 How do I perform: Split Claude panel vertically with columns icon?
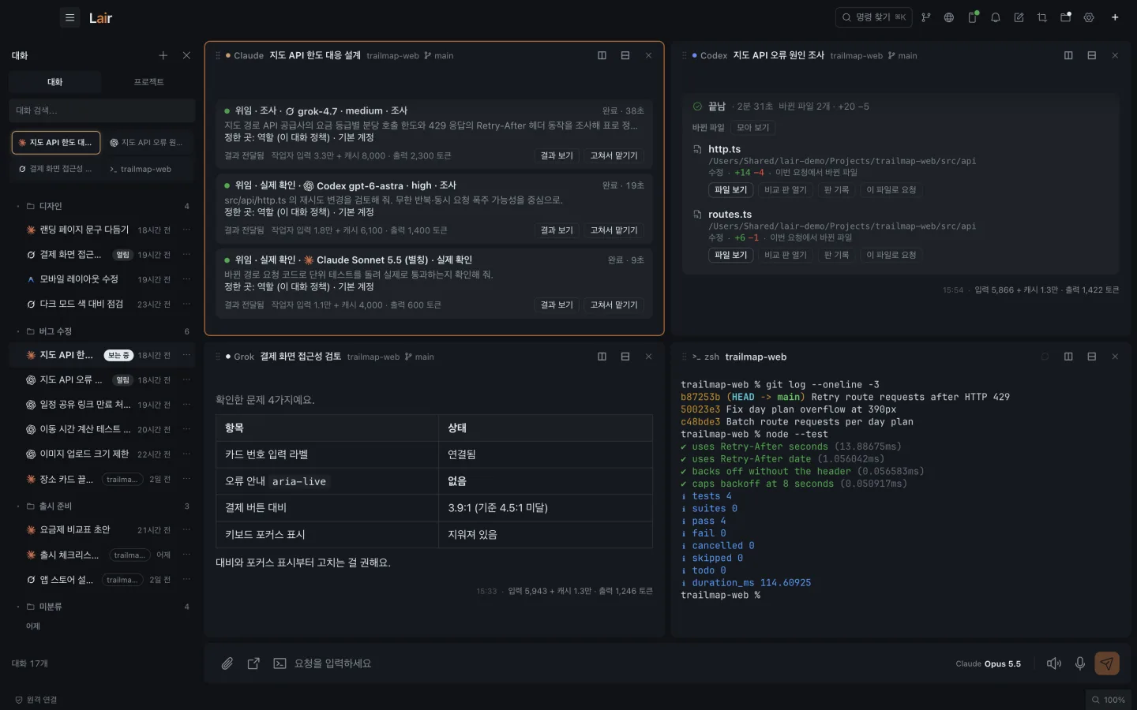tap(602, 55)
